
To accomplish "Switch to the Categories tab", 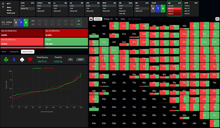I will 14,52.
